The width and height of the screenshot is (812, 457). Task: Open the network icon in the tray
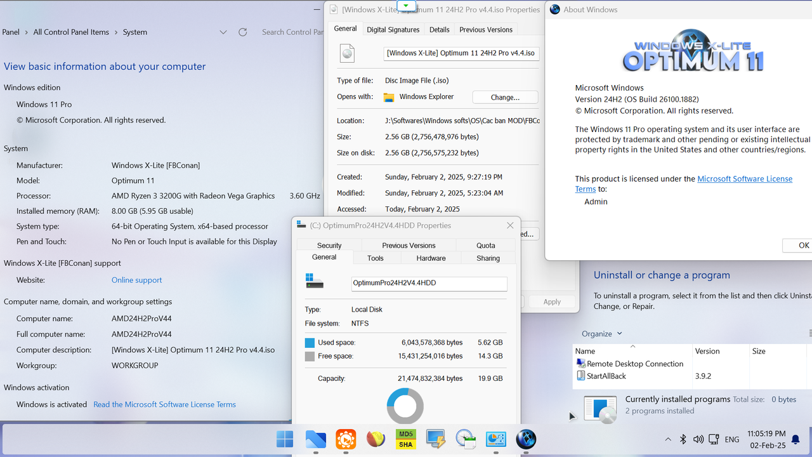(713, 439)
